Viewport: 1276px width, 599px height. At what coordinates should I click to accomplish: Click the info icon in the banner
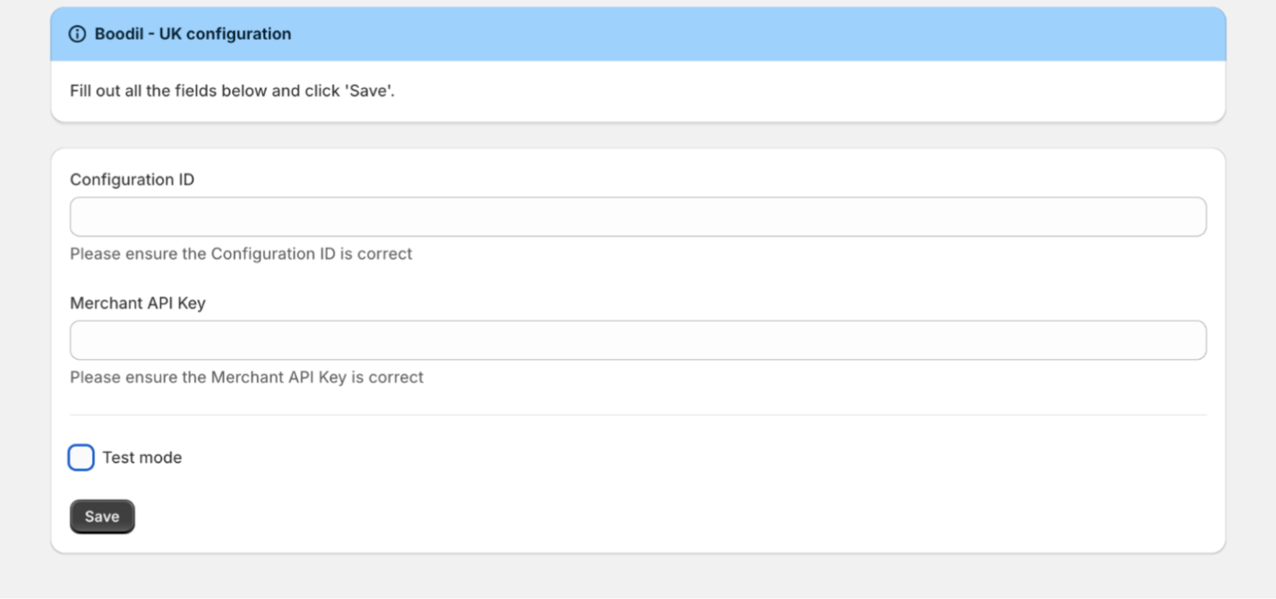tap(77, 34)
